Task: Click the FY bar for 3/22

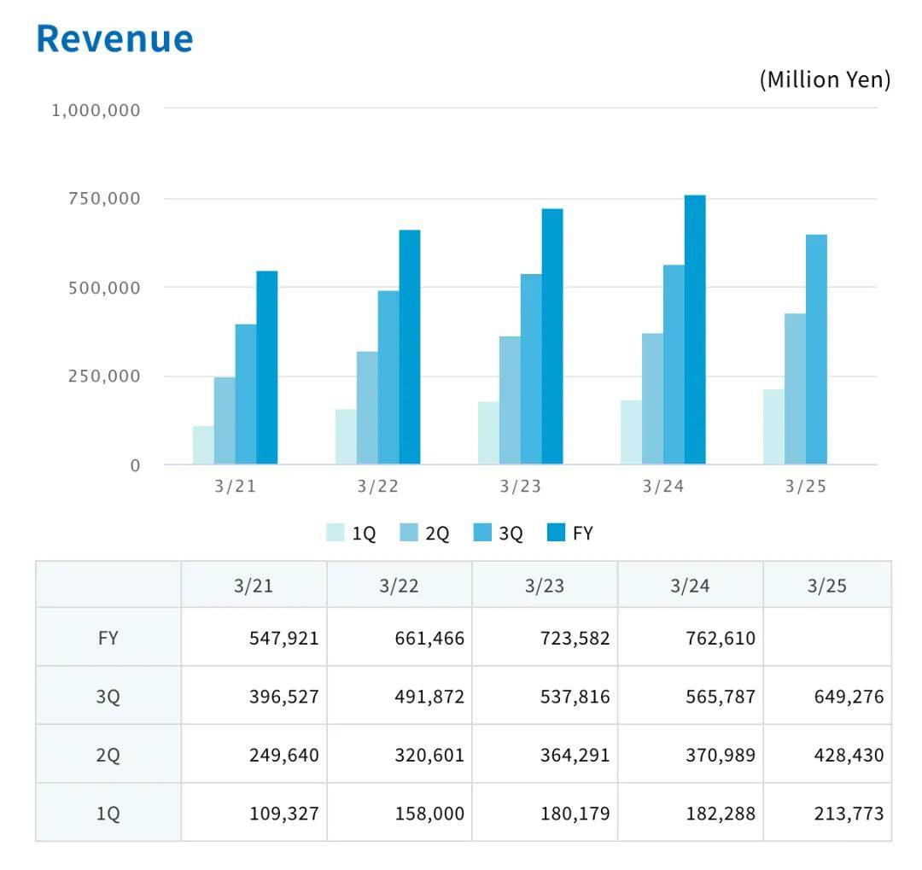Action: click(x=410, y=347)
